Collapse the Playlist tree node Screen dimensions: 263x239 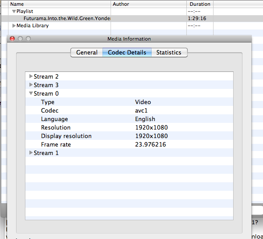coord(14,11)
